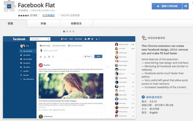Click Bella Thorne in the chat list
The image size is (193, 121).
123,57
